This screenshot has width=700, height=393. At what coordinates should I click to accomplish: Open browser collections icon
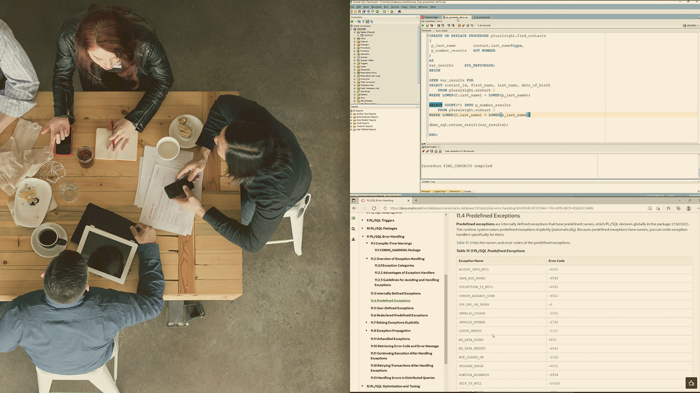pyautogui.click(x=678, y=208)
